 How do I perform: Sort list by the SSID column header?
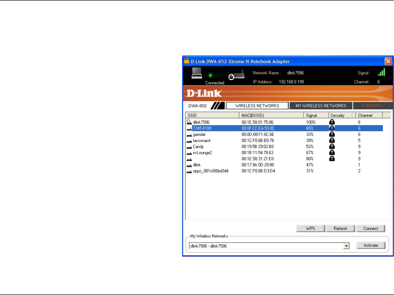point(212,115)
